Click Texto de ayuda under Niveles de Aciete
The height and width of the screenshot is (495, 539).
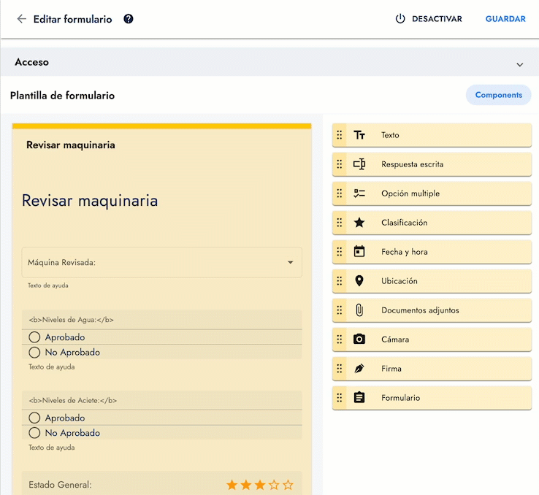point(52,448)
